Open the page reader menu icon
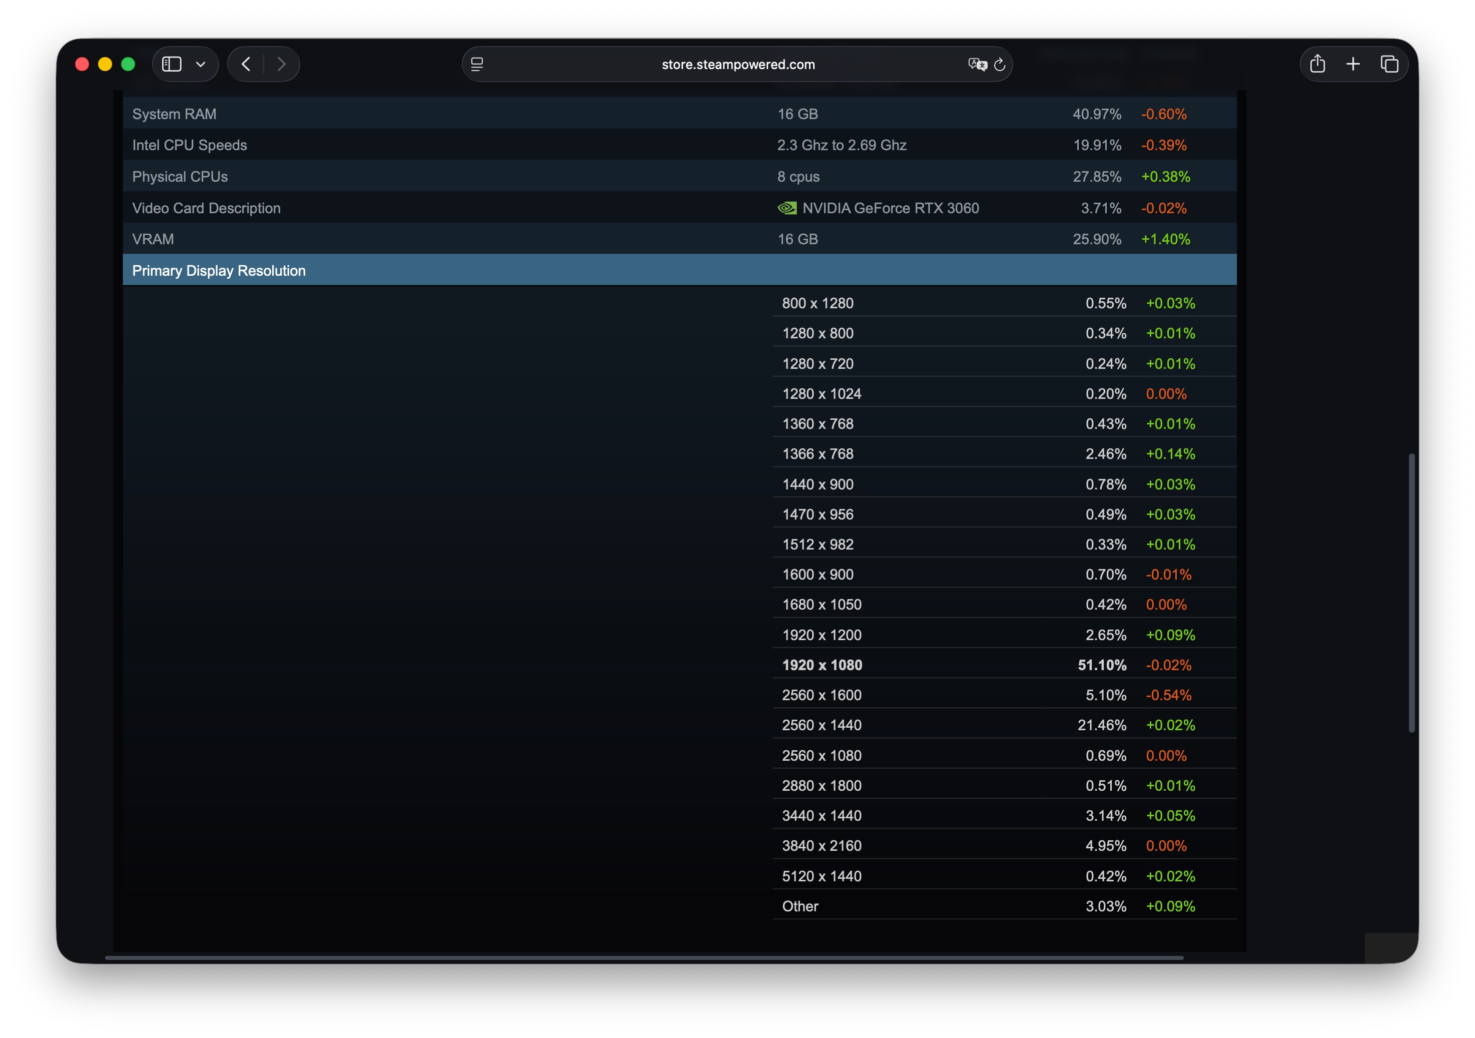The image size is (1475, 1038). pyautogui.click(x=477, y=64)
